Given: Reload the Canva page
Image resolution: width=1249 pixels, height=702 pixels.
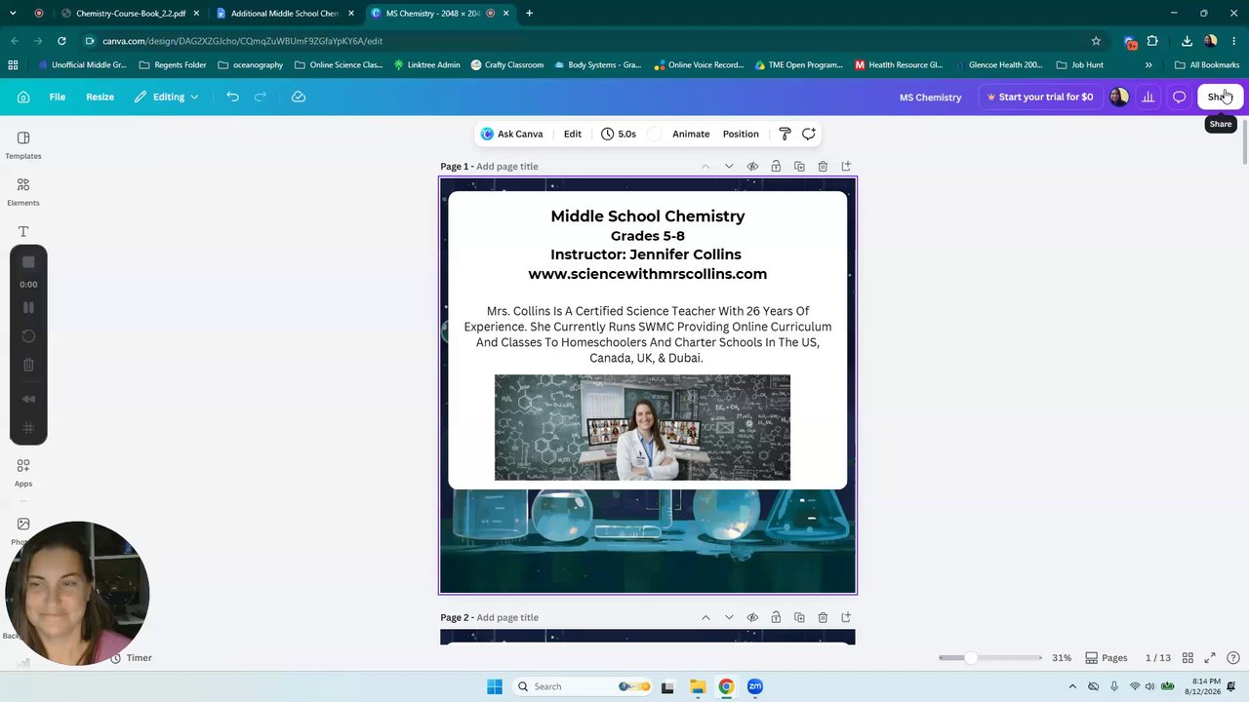Looking at the screenshot, I should pyautogui.click(x=61, y=41).
